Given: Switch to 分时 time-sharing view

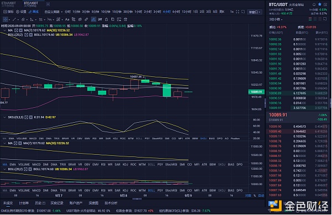Looking at the screenshot, I should [68, 12].
